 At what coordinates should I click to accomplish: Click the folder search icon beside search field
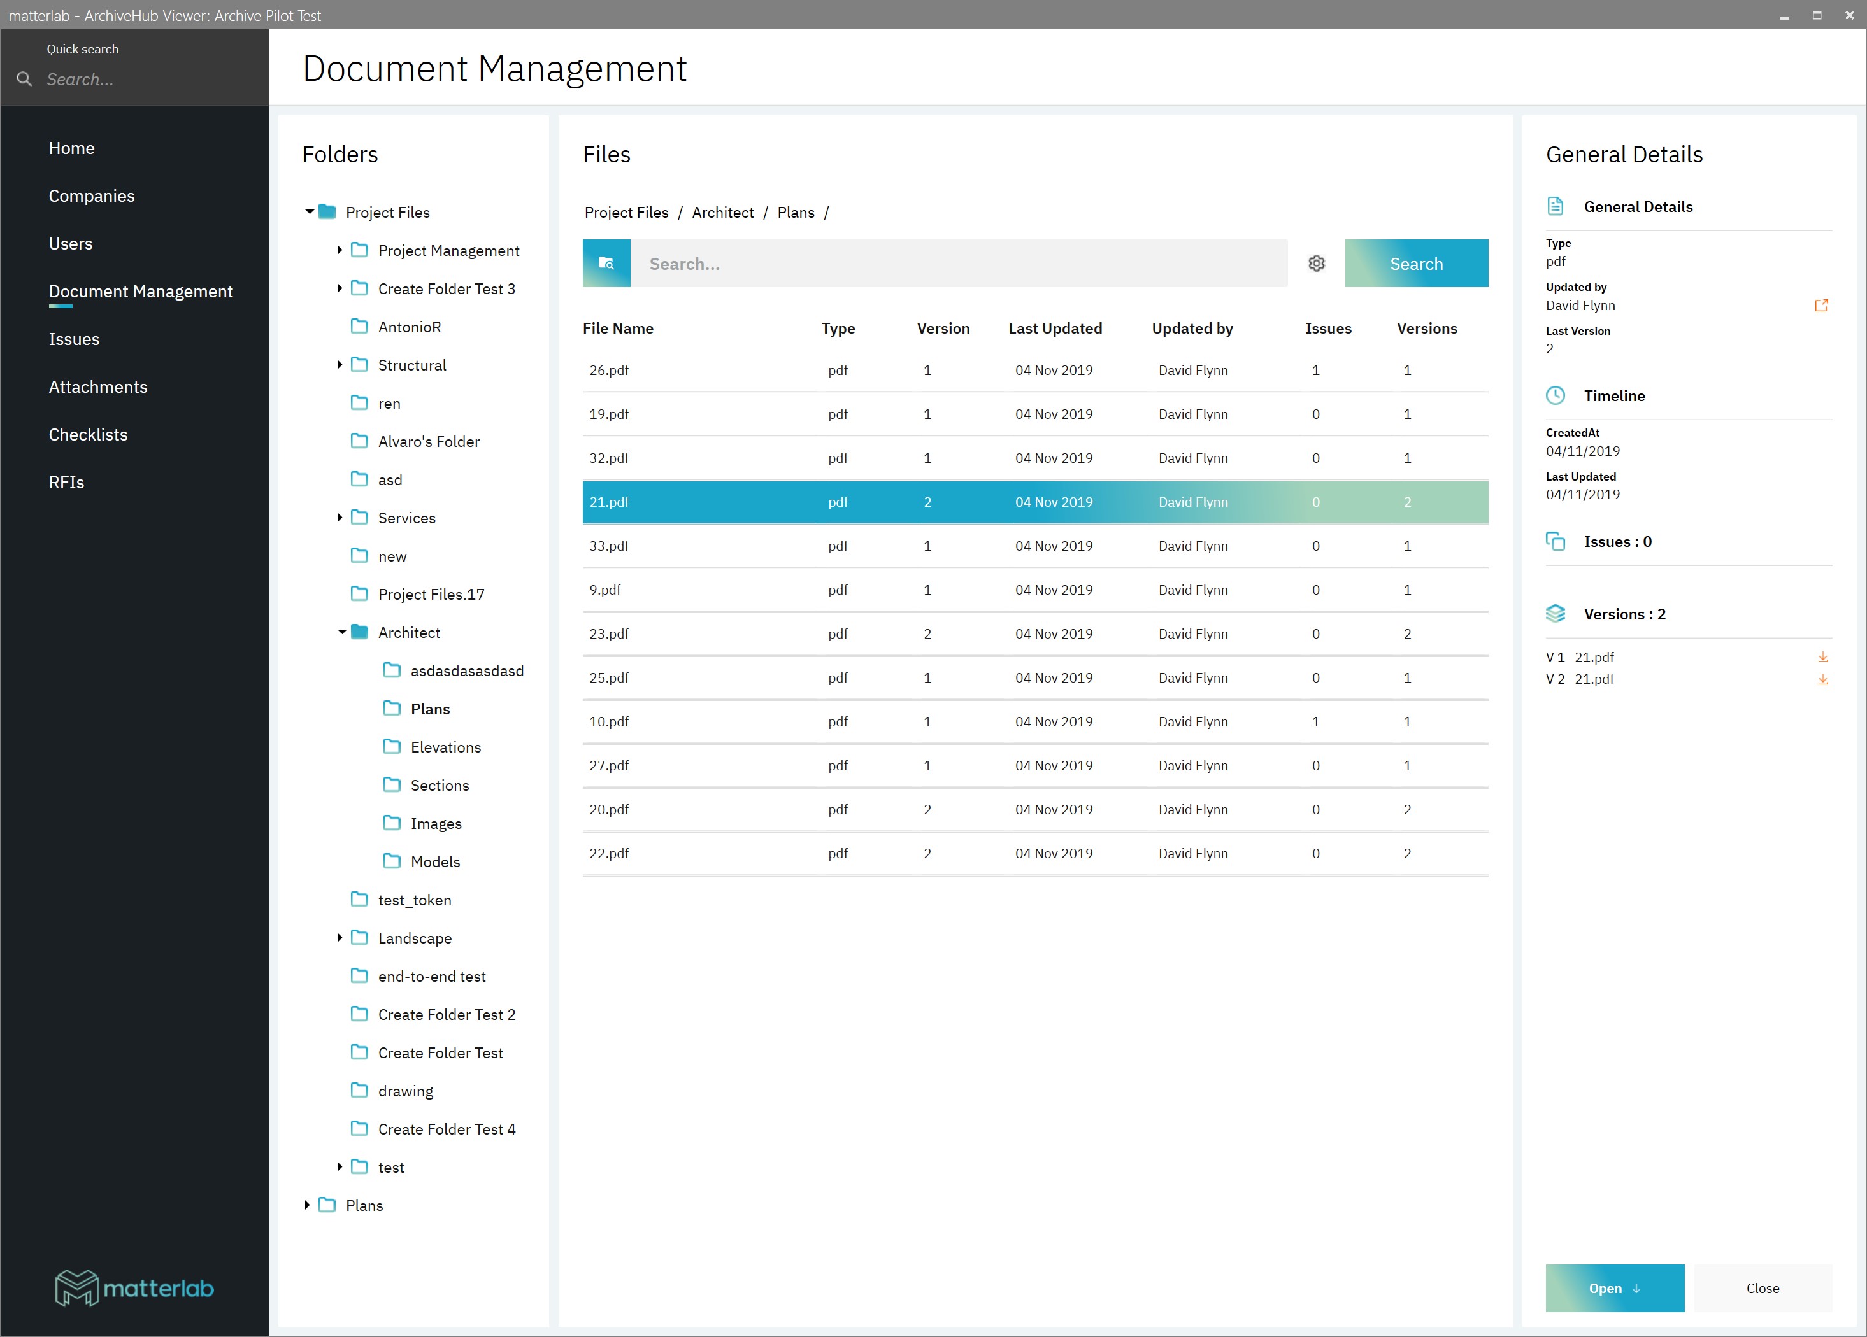click(x=606, y=264)
